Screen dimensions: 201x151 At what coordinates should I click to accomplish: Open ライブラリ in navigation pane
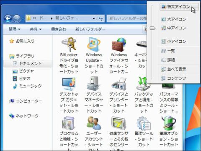pyautogui.click(x=22, y=56)
